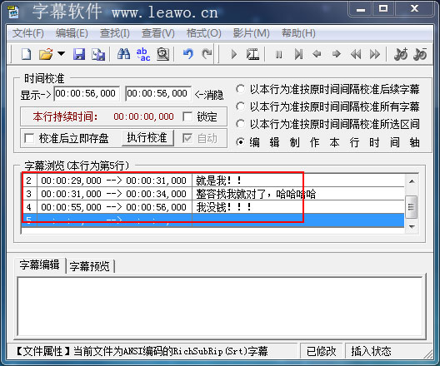Open the 文件(F) menu
This screenshot has height=366, width=440.
[x=28, y=33]
